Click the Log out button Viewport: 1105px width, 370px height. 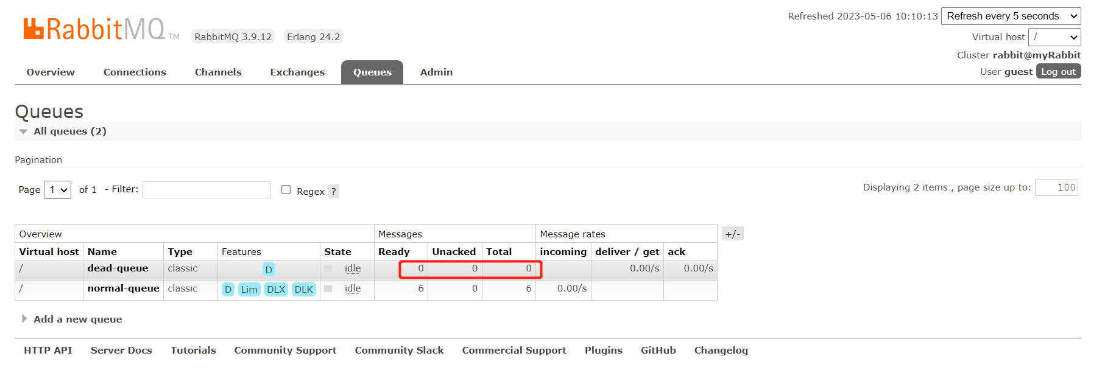[1058, 72]
